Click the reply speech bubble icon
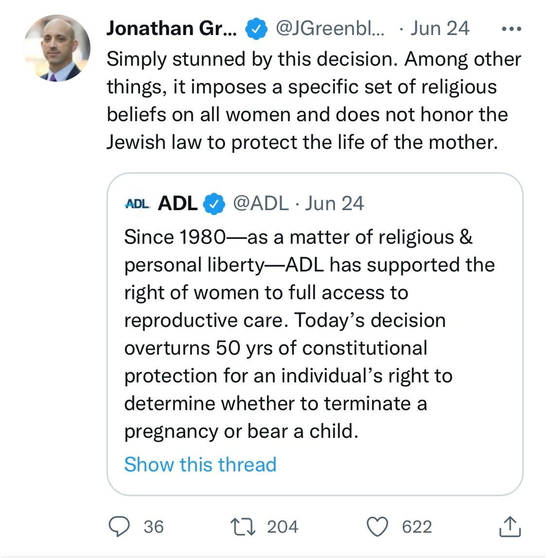This screenshot has height=558, width=547. [119, 527]
